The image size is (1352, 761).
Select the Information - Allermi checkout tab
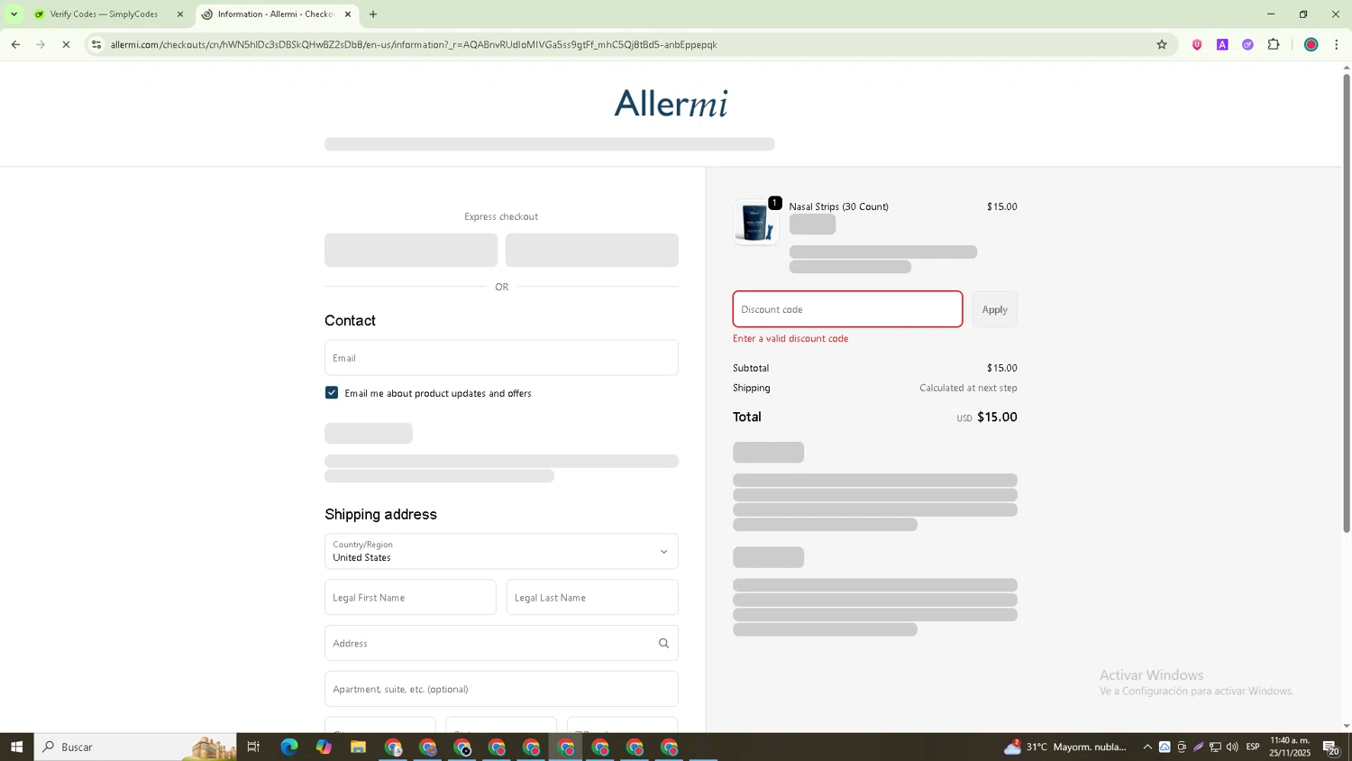[x=276, y=14]
